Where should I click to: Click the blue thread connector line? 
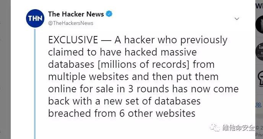(x=35, y=84)
